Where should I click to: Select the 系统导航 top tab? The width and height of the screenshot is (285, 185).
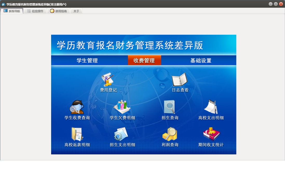coord(12,11)
